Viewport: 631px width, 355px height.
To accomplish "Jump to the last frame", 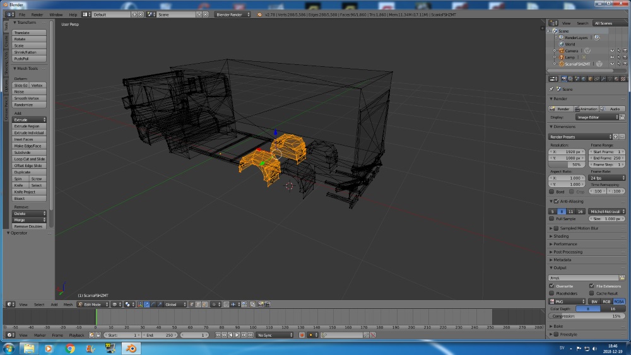I will coord(251,335).
